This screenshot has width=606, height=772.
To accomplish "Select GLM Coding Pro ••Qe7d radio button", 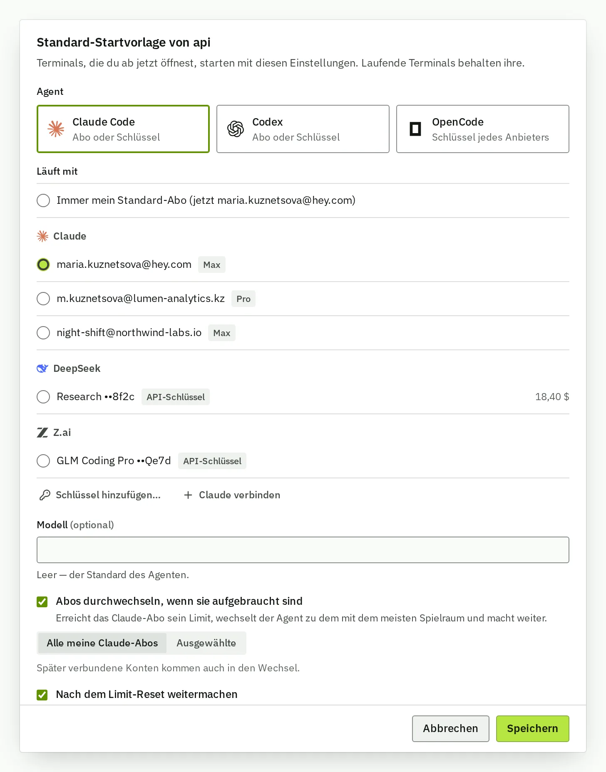I will pyautogui.click(x=43, y=461).
